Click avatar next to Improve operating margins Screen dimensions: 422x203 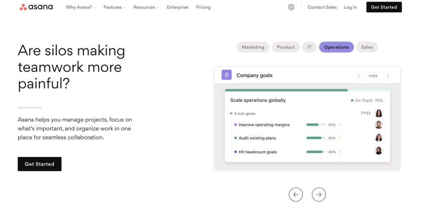tap(379, 125)
